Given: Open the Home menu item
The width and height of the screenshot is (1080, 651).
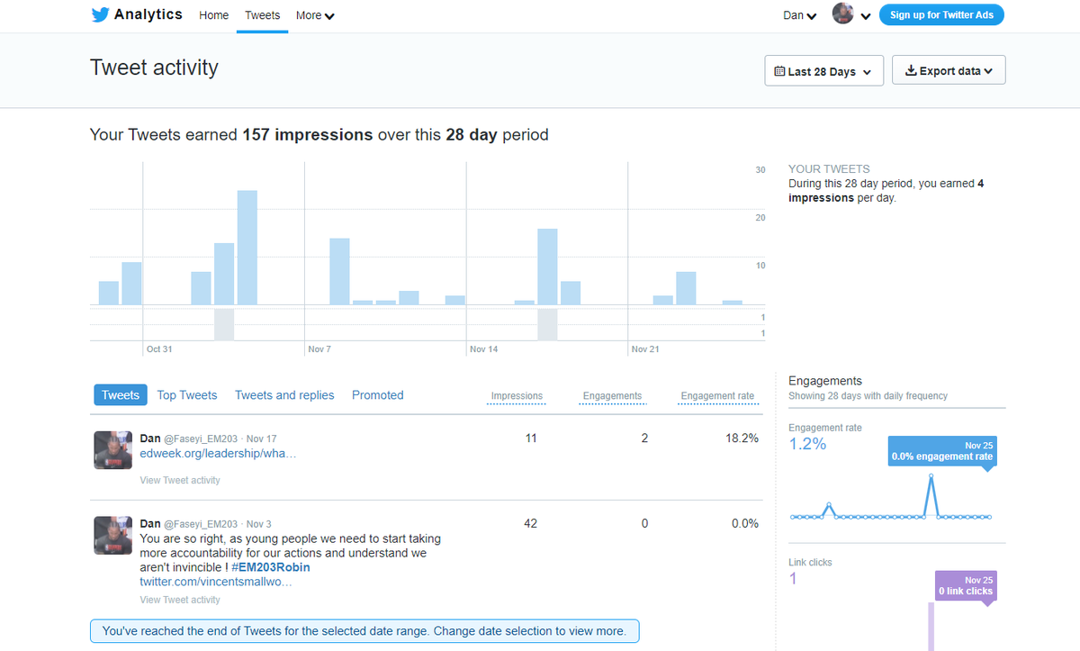Looking at the screenshot, I should [x=213, y=15].
